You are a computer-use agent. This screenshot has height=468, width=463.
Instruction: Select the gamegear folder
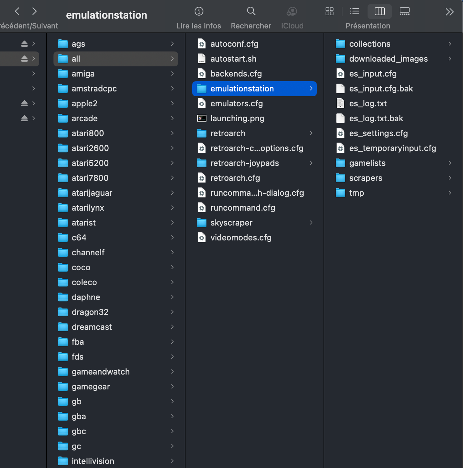(116, 386)
